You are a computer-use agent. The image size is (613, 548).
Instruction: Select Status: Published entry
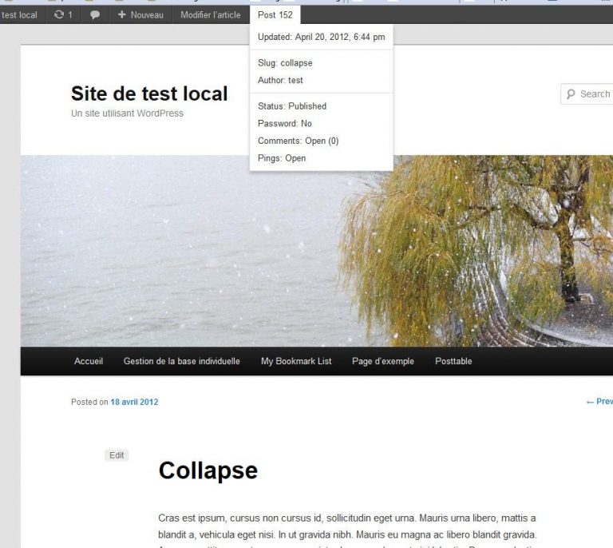(292, 106)
